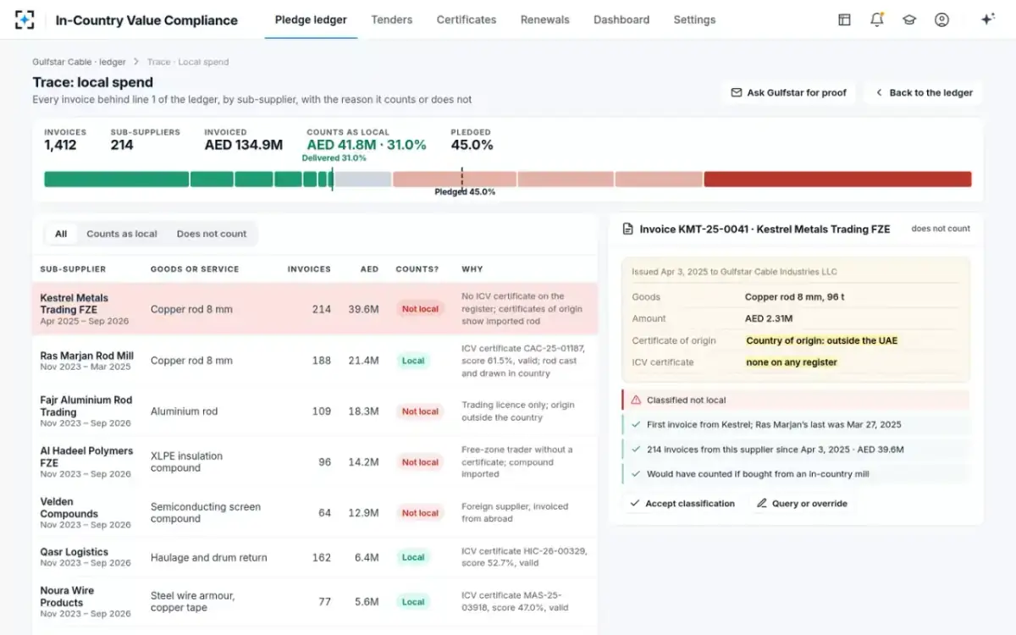Click the AED 41.8M · 31.0% figure
The height and width of the screenshot is (635, 1016).
point(367,145)
